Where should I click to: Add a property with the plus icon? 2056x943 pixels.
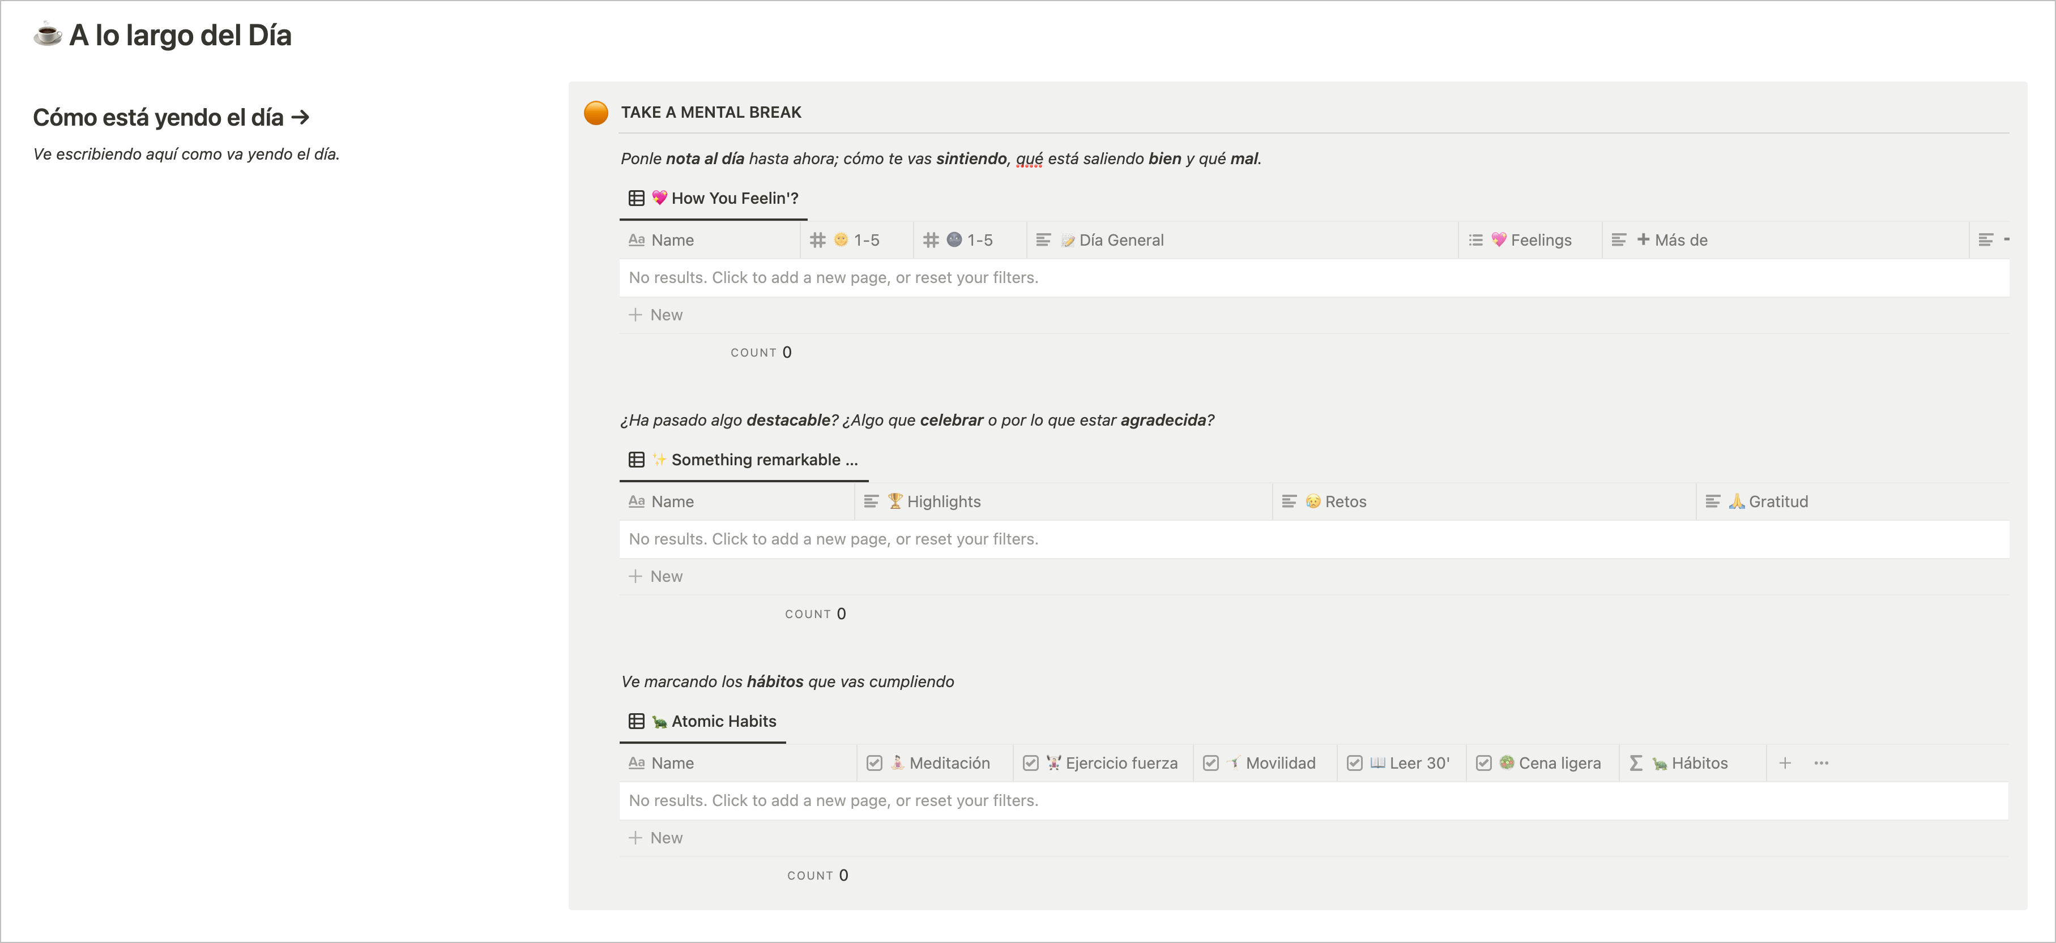1785,764
